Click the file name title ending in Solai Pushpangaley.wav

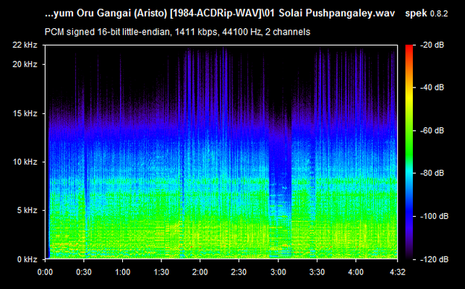pyautogui.click(x=220, y=14)
